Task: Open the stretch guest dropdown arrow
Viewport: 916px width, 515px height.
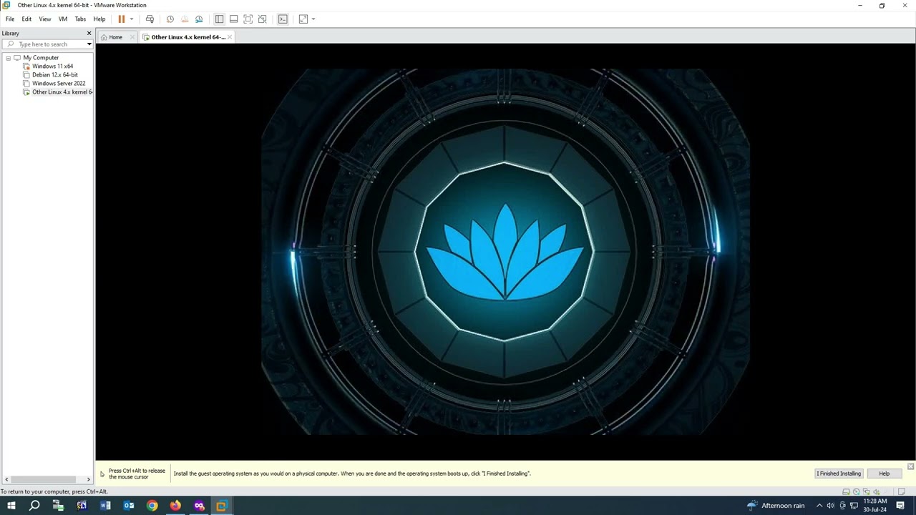Action: [313, 19]
